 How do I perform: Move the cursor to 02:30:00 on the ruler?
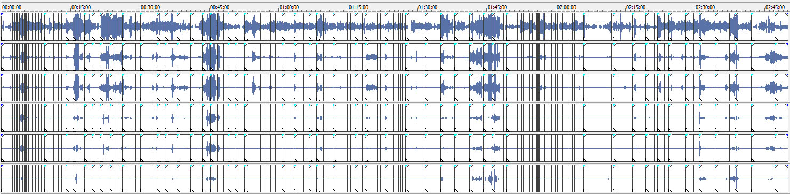tap(706, 7)
